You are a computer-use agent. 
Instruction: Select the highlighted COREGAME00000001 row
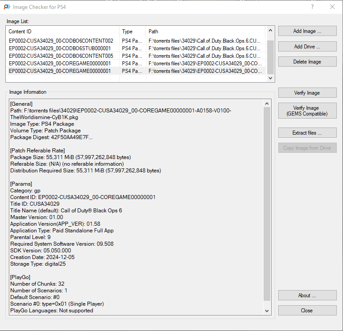pyautogui.click(x=136, y=71)
